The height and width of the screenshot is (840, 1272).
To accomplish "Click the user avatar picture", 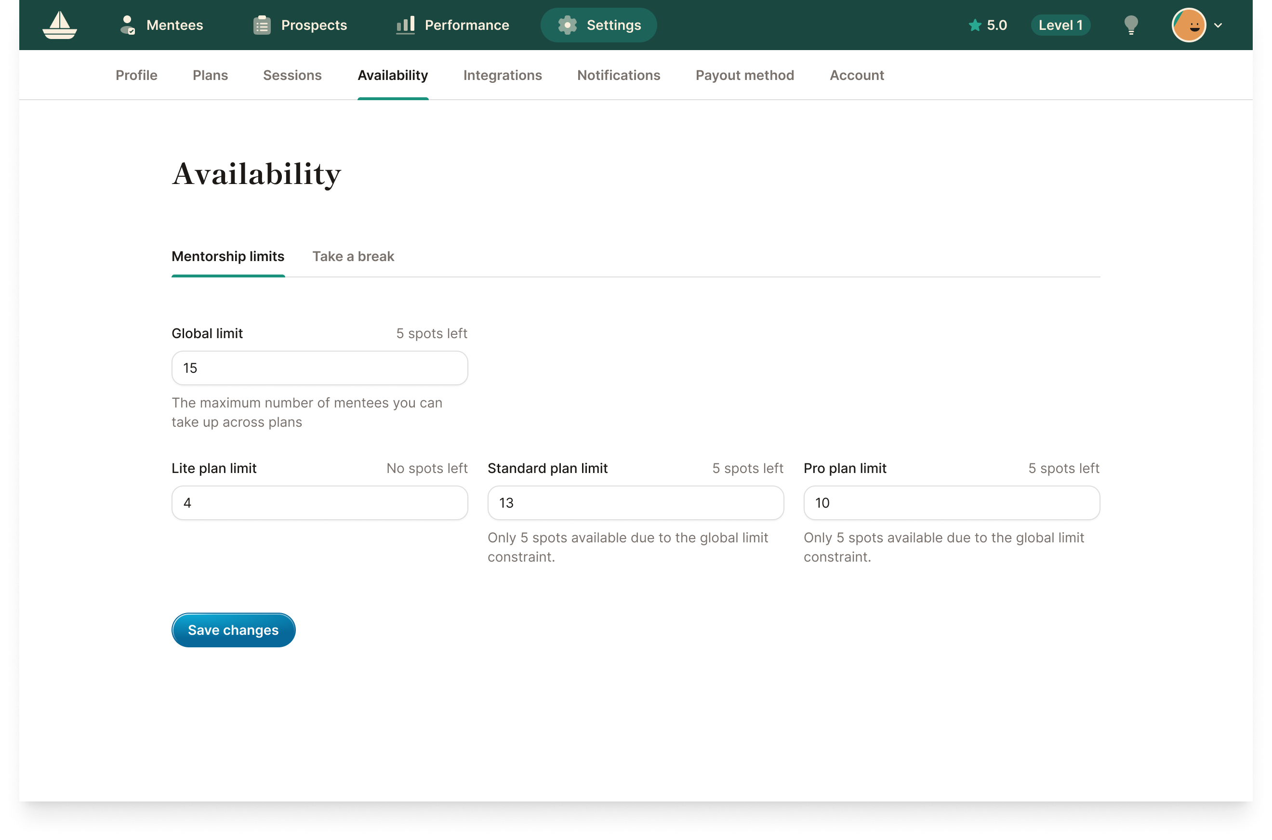I will coord(1189,25).
